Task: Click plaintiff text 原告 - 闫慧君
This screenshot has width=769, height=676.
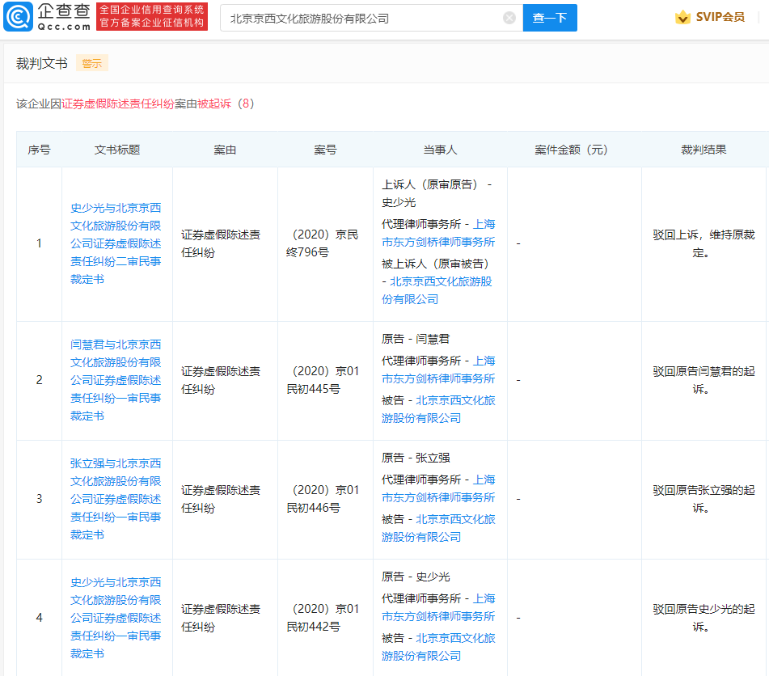Action: pyautogui.click(x=416, y=339)
